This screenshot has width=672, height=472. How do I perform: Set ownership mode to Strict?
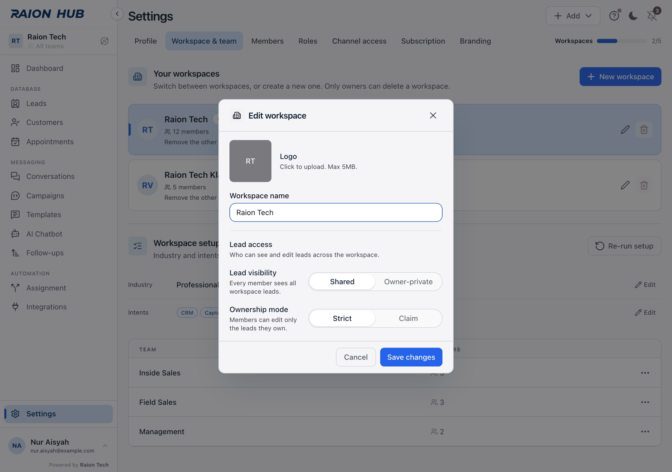342,318
